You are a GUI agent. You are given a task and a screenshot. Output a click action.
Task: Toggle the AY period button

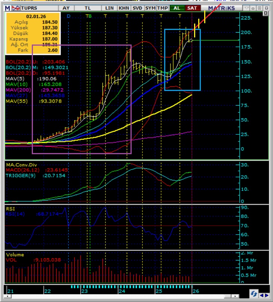pyautogui.click(x=66, y=8)
